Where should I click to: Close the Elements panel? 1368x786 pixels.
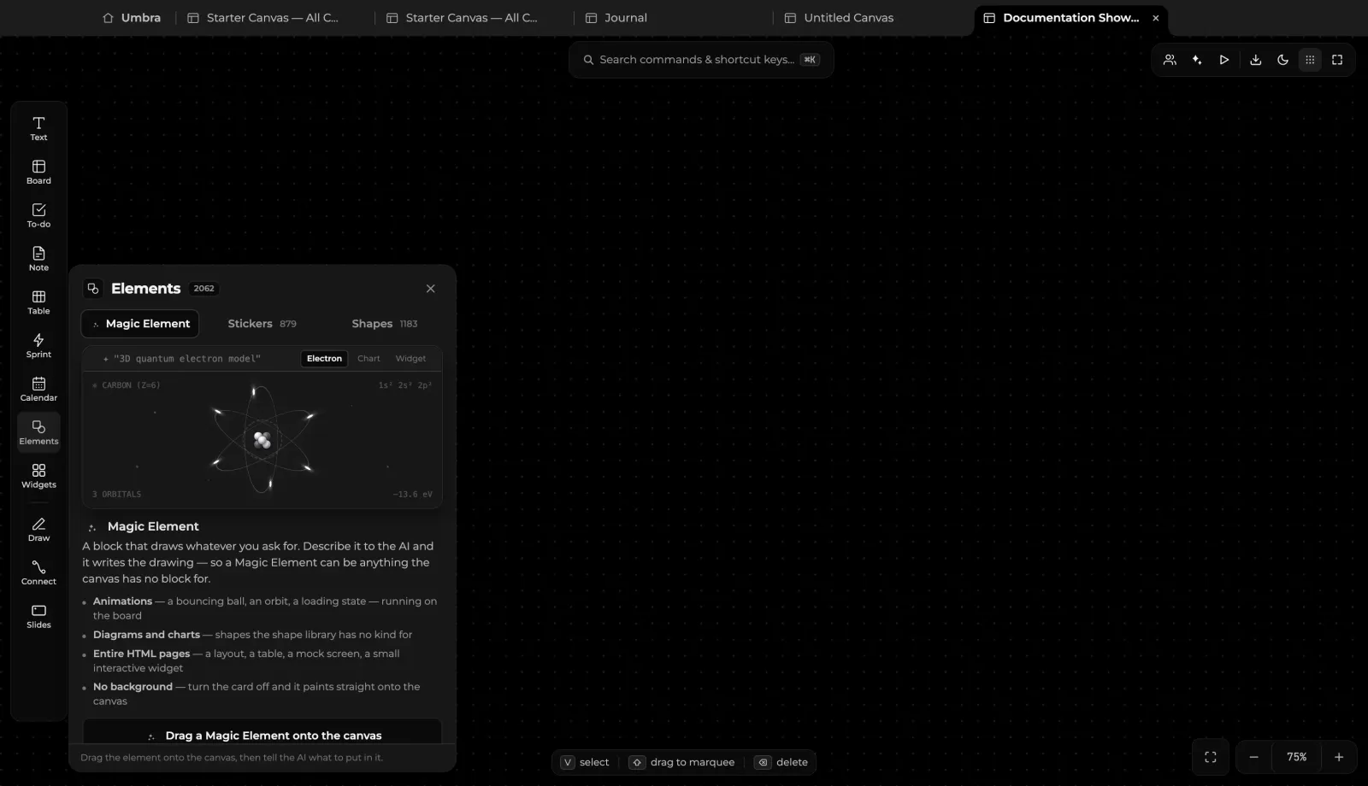431,289
